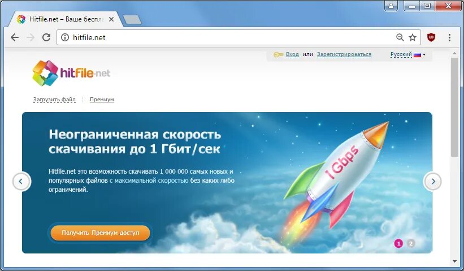The width and height of the screenshot is (464, 271).
Task: Click the vertical scrollbar thumb
Action: coord(454,107)
